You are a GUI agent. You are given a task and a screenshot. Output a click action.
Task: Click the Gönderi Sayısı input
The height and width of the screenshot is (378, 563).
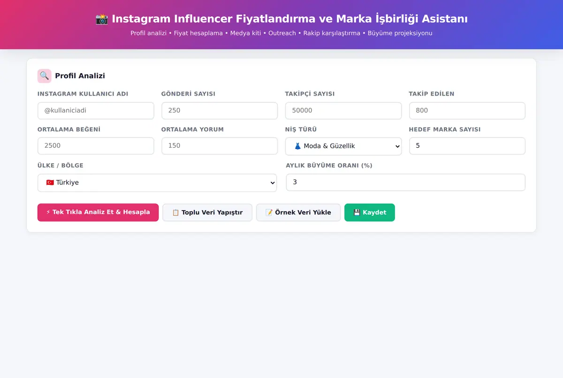pos(220,111)
